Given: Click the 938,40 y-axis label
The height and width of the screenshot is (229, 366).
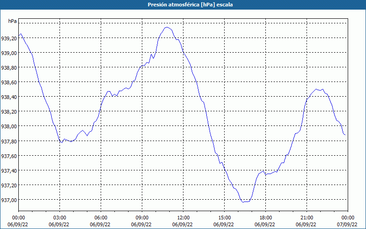Looking at the screenshot, I should 9,97.
